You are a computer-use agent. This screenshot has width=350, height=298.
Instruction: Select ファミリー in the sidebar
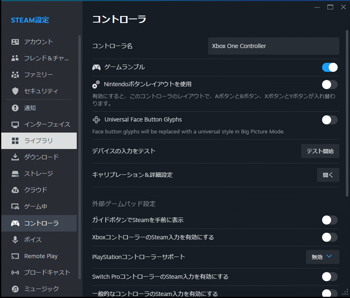point(39,75)
